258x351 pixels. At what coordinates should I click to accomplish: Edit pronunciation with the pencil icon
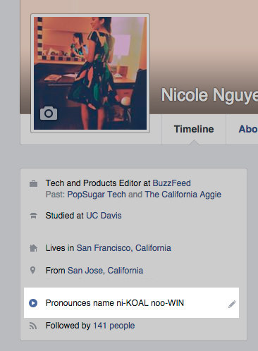[x=232, y=304]
